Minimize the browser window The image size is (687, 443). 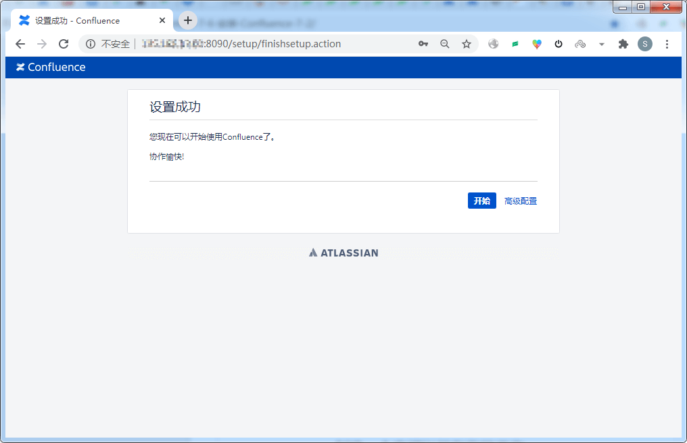click(622, 7)
